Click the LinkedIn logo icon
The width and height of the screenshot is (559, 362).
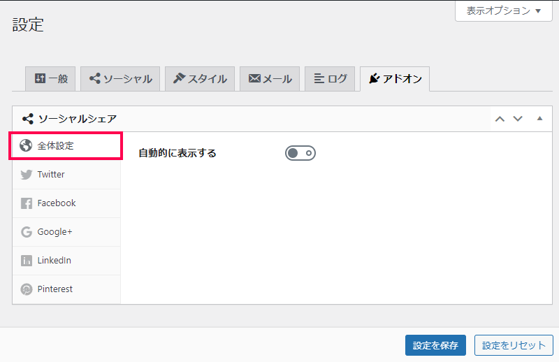click(x=27, y=261)
